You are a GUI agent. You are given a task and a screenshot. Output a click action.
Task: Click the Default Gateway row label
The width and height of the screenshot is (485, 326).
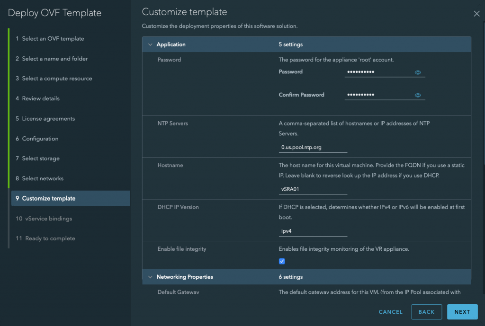(178, 292)
